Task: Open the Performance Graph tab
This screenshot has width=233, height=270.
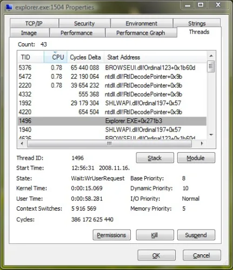Action: pos(141,33)
